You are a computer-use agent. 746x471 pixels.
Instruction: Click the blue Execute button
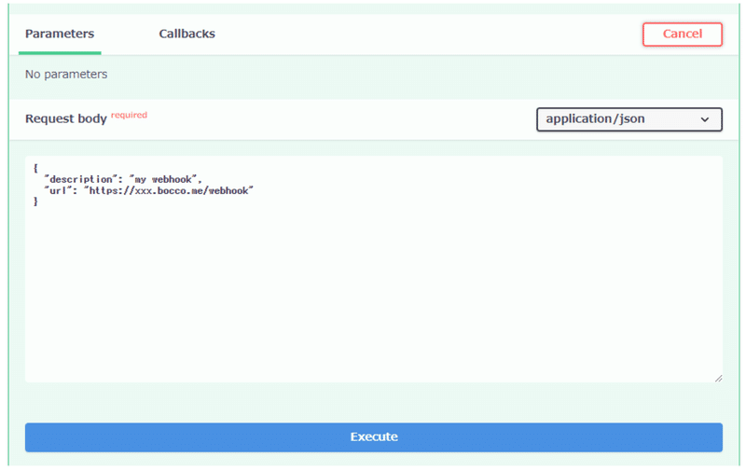374,436
